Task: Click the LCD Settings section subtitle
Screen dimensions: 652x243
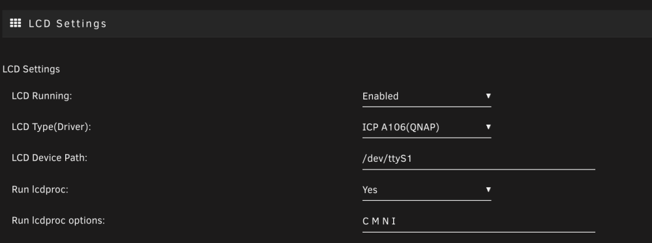Action: pos(31,70)
